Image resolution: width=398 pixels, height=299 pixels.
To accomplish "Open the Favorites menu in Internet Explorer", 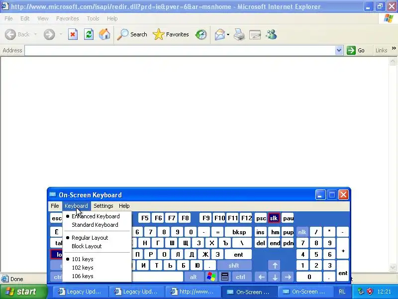I will click(x=68, y=18).
